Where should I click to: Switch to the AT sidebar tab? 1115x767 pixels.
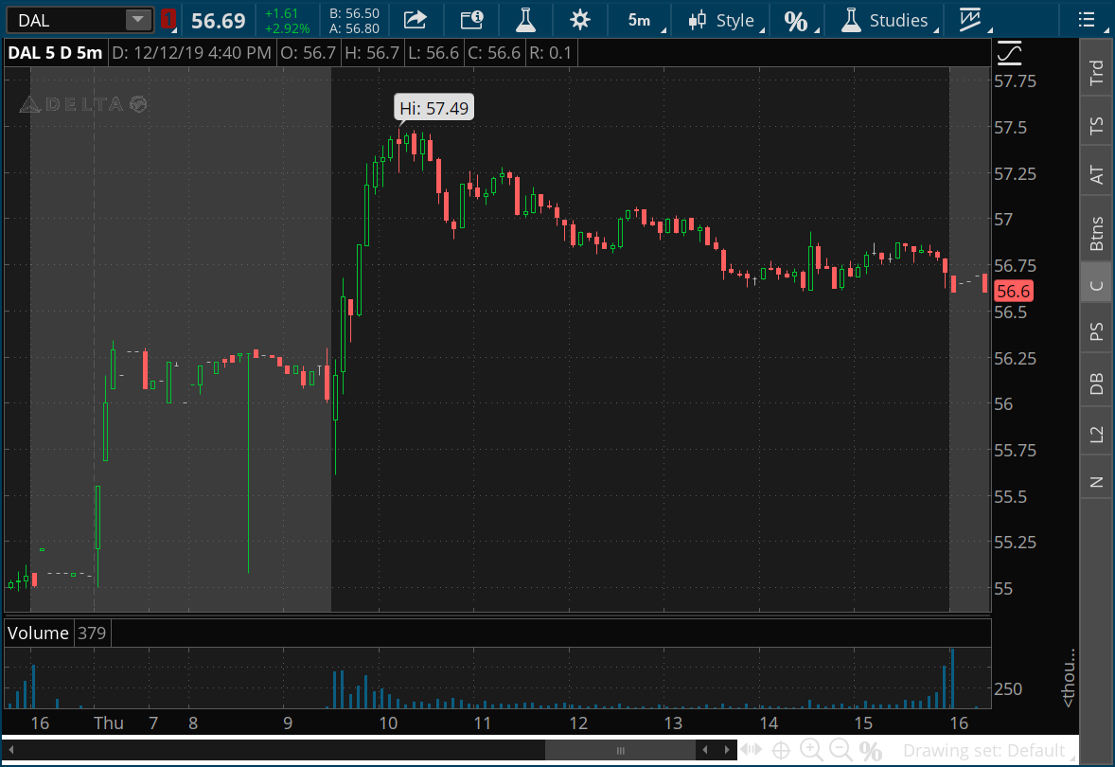[1096, 174]
